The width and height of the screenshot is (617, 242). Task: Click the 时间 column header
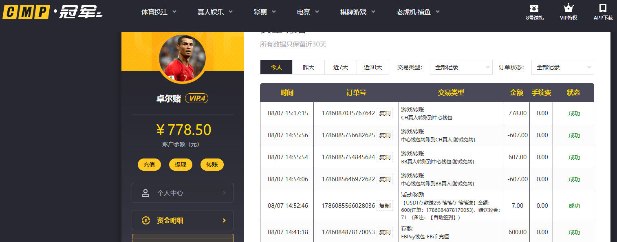[287, 92]
